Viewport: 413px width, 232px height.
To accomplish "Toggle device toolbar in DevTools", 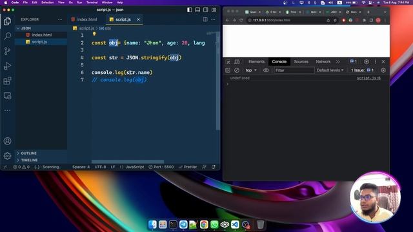I will pyautogui.click(x=237, y=62).
